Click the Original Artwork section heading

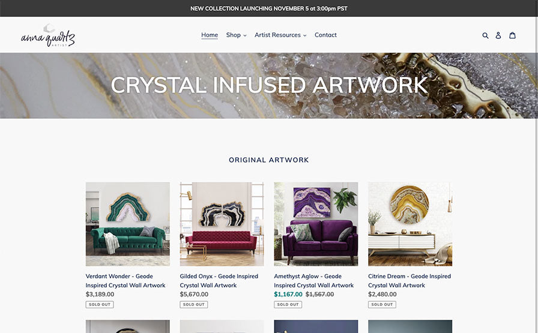(268, 160)
